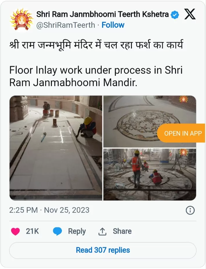Follow the ShriRamTeerth account

click(113, 25)
